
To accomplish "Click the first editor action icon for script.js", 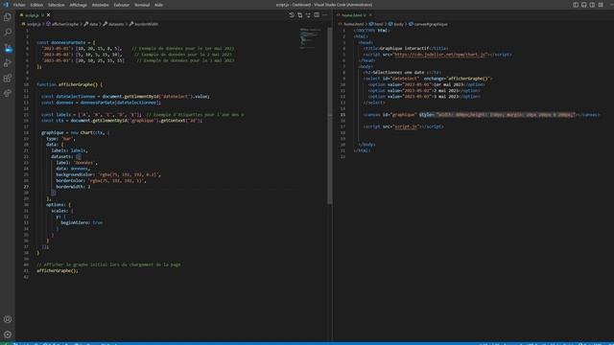I will click(x=292, y=15).
